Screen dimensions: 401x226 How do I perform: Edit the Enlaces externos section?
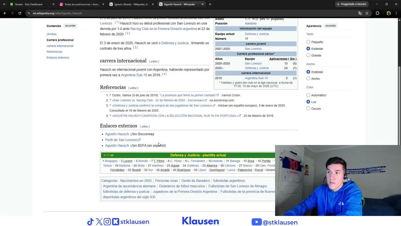(145, 126)
